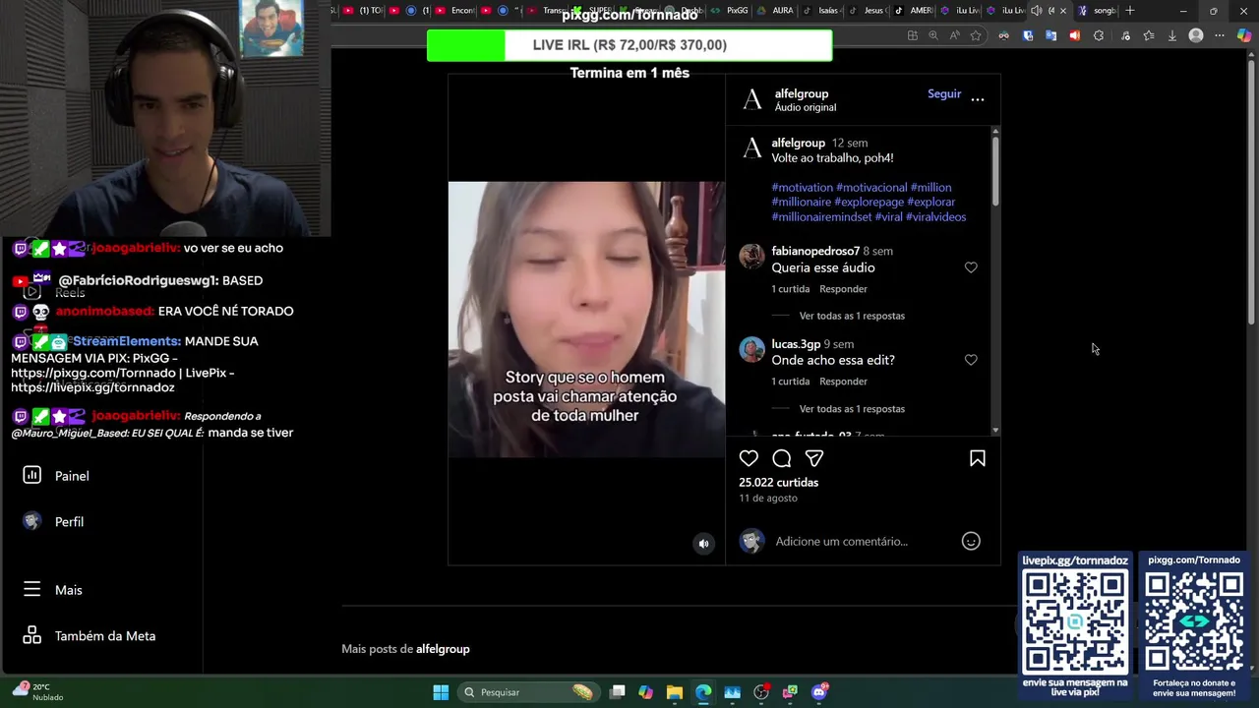The image size is (1259, 708).
Task: Open the weather widget showing 20°C
Action: (37, 692)
